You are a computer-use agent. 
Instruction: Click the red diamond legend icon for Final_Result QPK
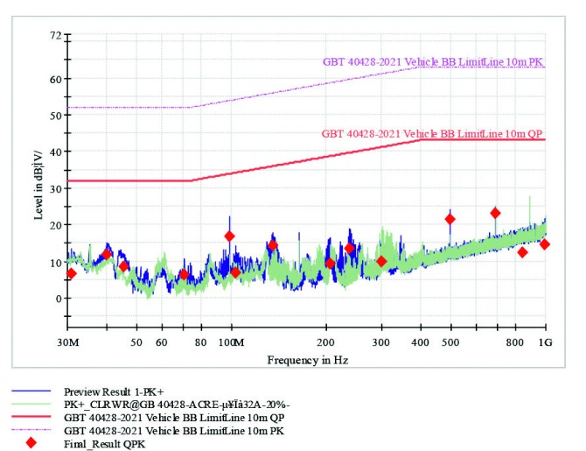click(31, 443)
